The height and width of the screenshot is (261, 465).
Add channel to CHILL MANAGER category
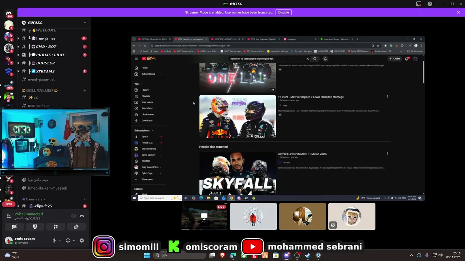85,90
